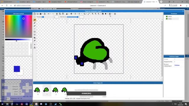
Task: Select the 'default' animation in the list
Action: pyautogui.click(x=170, y=16)
